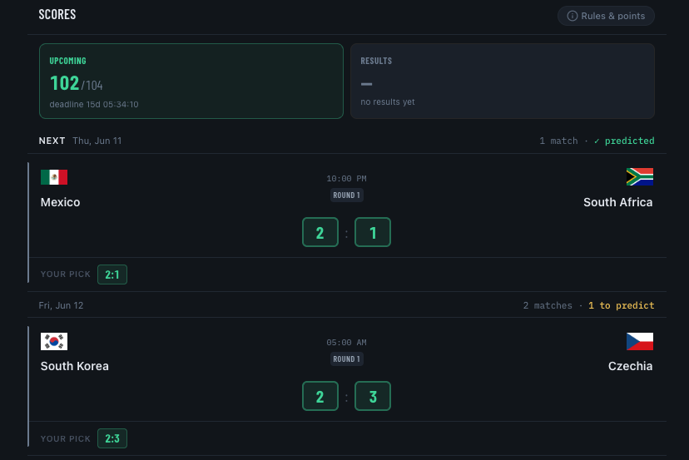
Task: Click the 2:3 pick badge
Action: [x=112, y=438]
